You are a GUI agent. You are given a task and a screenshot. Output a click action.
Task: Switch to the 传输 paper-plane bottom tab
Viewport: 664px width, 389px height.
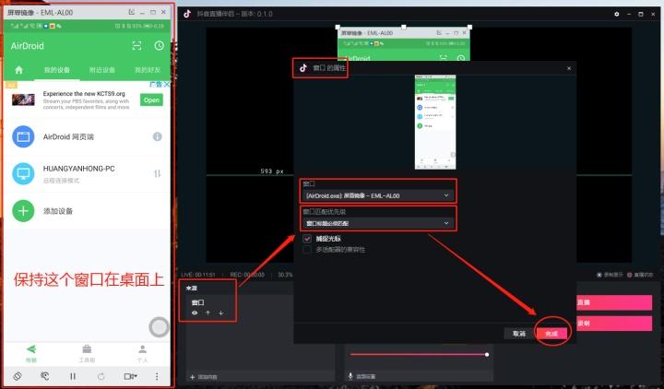pos(31,353)
